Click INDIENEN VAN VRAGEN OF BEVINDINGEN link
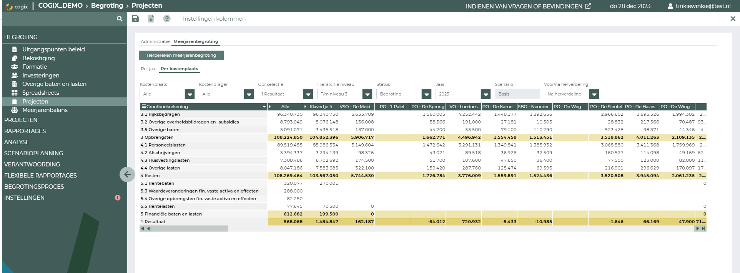 pyautogui.click(x=524, y=6)
